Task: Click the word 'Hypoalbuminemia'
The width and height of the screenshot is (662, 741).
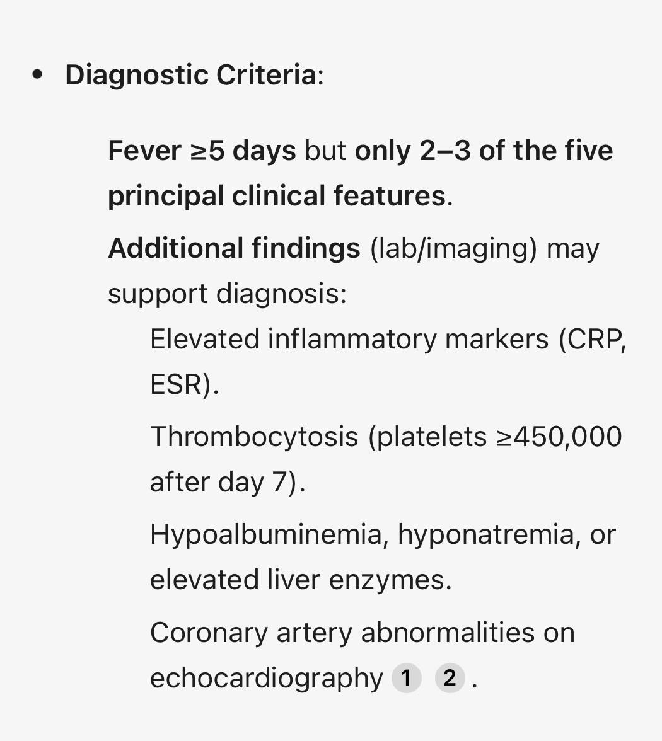Action: (270, 534)
